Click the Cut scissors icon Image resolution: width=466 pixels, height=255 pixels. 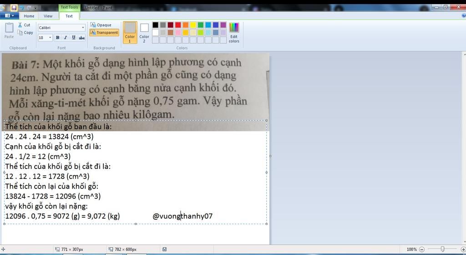click(x=20, y=25)
